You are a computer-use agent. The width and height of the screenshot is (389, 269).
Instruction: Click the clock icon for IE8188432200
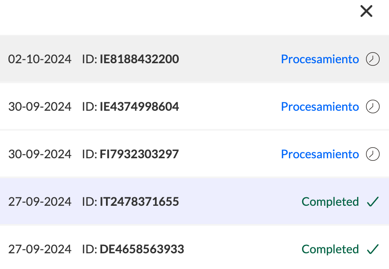click(x=373, y=59)
